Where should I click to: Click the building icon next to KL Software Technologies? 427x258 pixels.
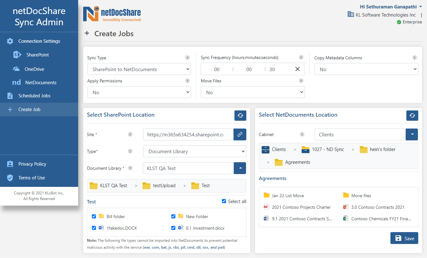pyautogui.click(x=351, y=14)
